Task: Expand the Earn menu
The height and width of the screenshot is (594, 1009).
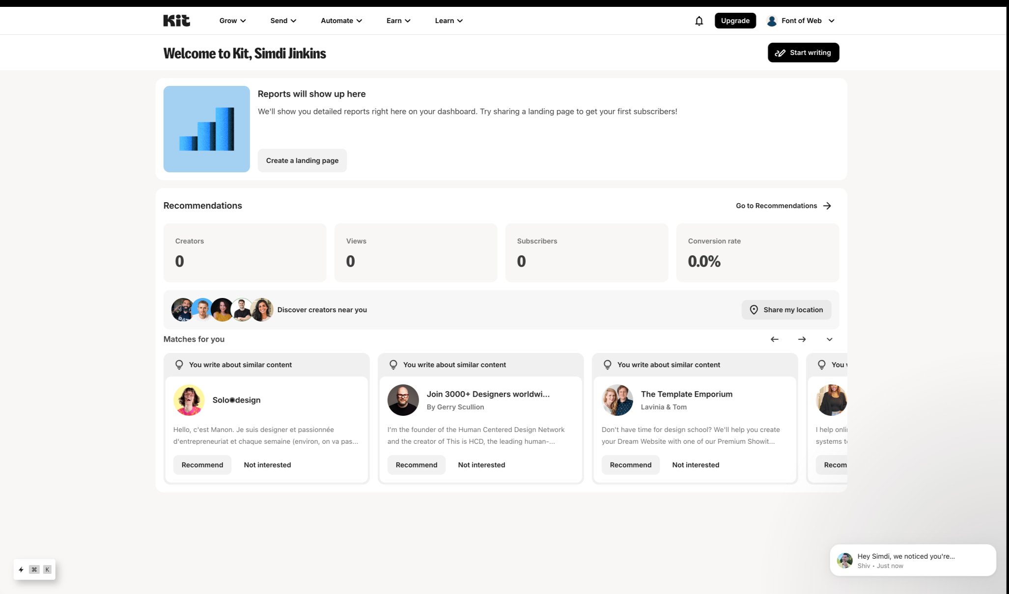Action: [x=398, y=21]
